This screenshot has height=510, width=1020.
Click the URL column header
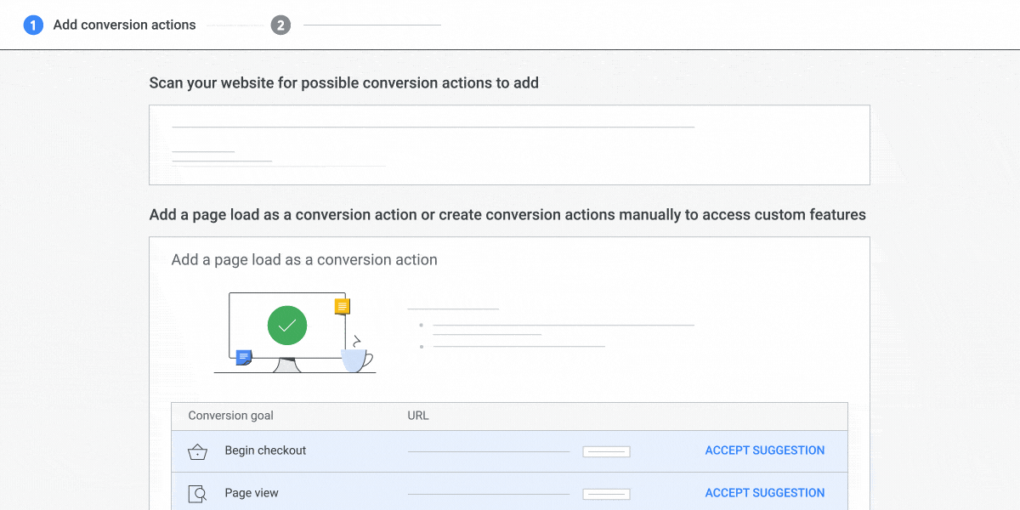pyautogui.click(x=416, y=416)
